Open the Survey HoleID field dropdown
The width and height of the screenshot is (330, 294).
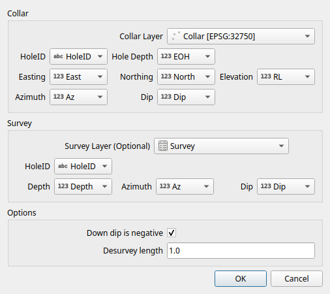(83, 166)
